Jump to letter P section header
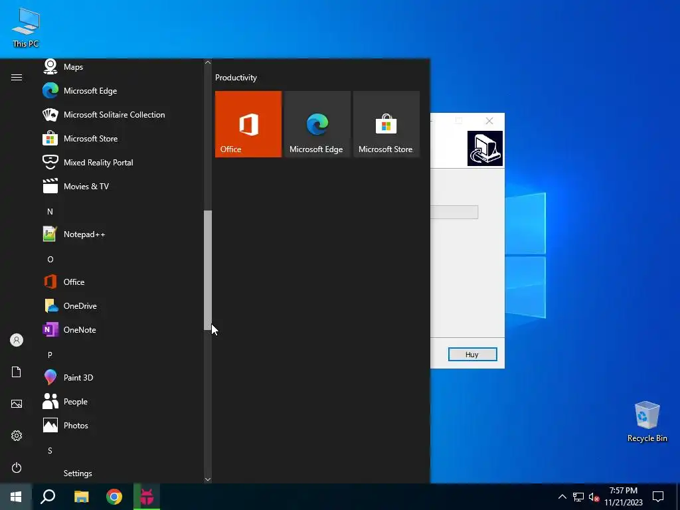Viewport: 680px width, 510px height. point(50,355)
